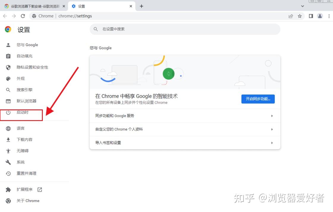The height and width of the screenshot is (212, 333).
Task: Open 同步功能和 Google 服务 row
Action: coord(185,116)
